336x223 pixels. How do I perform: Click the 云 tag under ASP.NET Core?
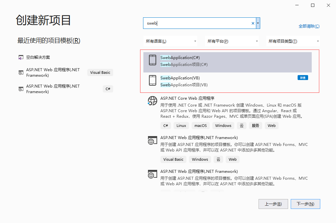tap(242, 126)
